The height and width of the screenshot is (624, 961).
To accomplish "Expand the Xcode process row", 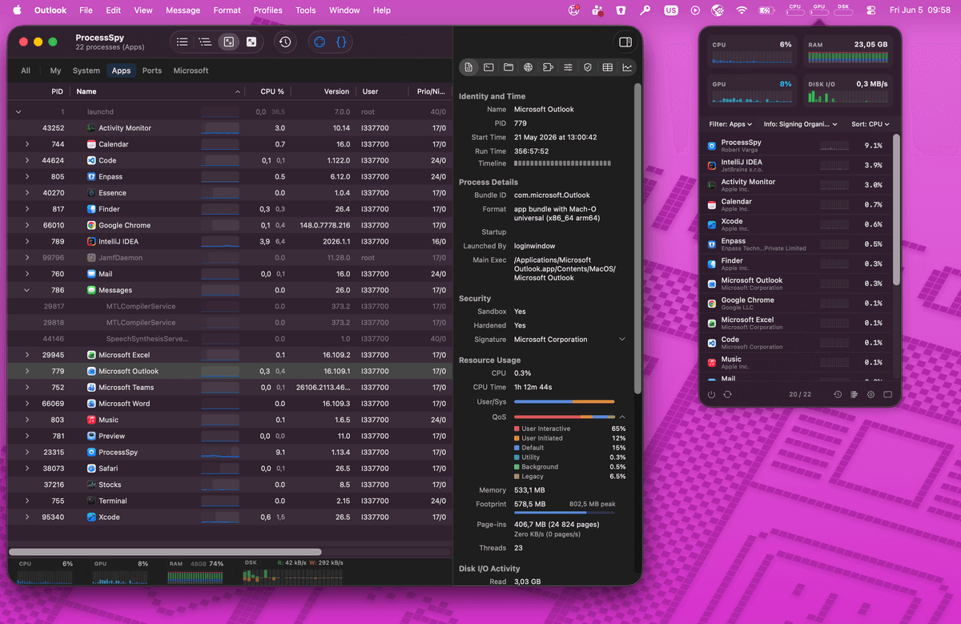I will tap(27, 517).
